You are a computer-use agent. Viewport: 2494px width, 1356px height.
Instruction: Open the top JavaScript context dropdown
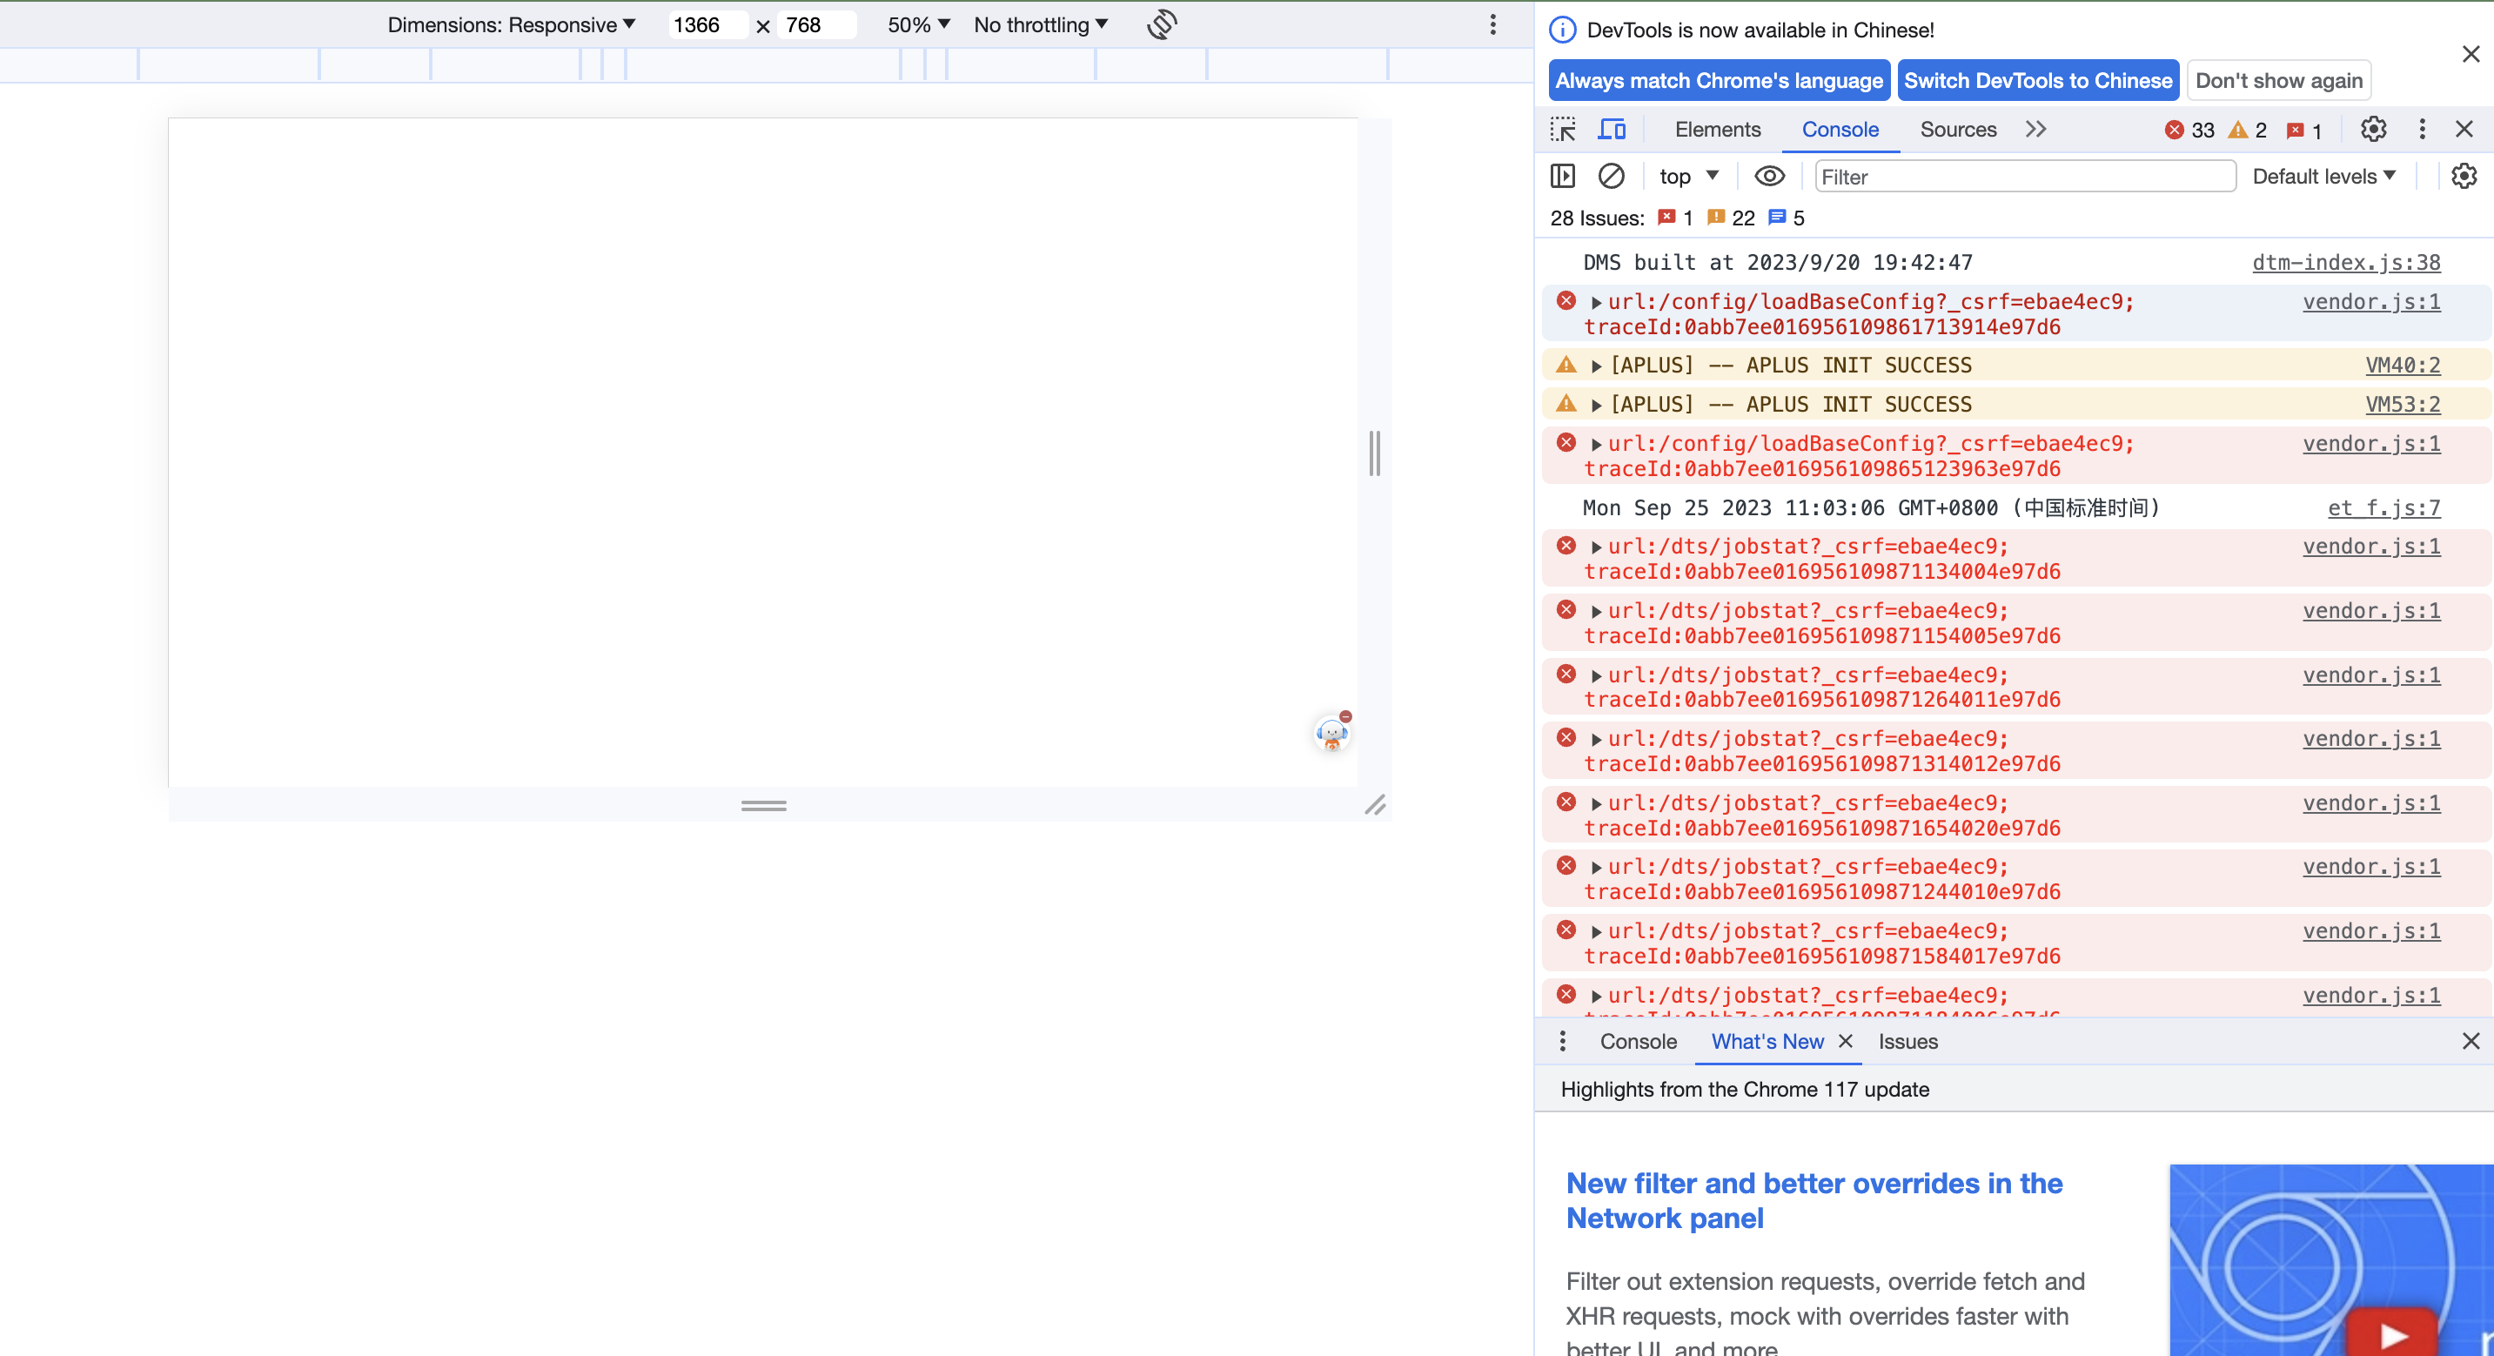coord(1688,177)
